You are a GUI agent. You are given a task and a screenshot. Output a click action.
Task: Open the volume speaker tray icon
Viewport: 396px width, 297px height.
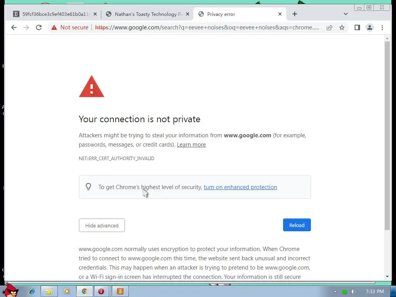(353, 292)
